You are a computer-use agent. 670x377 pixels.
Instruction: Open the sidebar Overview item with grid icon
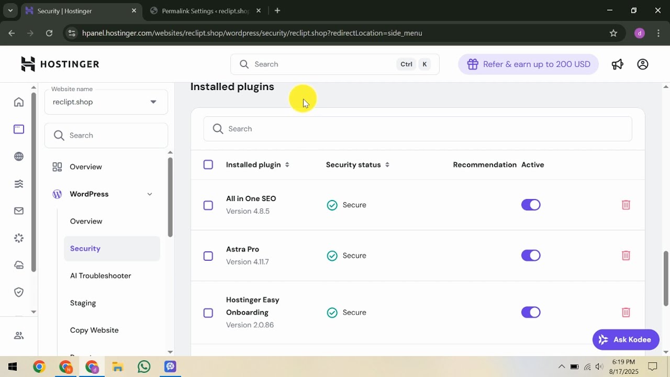[86, 167]
